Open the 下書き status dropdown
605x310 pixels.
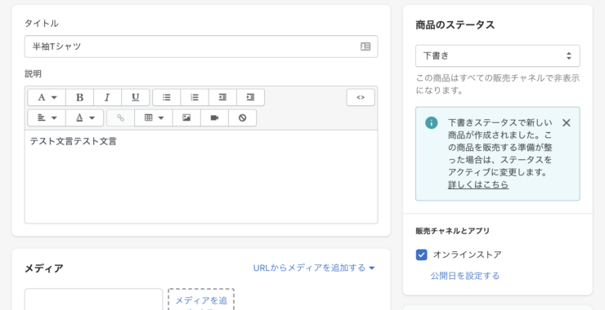tap(498, 55)
